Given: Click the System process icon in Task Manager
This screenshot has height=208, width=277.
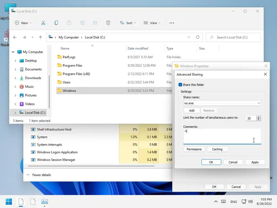Looking at the screenshot, I should [x=33, y=137].
